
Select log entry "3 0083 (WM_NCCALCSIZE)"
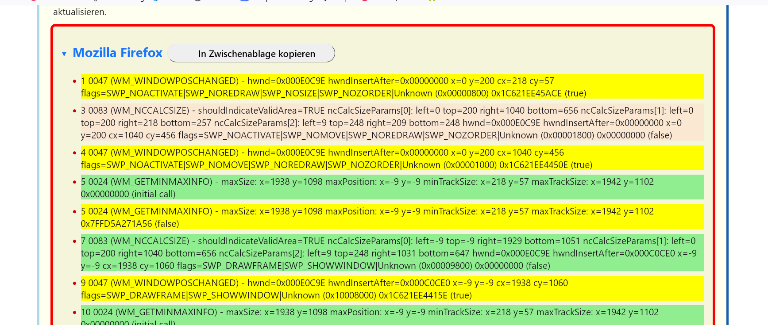pyautogui.click(x=392, y=122)
